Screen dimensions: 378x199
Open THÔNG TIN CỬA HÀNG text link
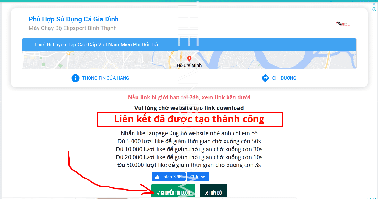(106, 78)
